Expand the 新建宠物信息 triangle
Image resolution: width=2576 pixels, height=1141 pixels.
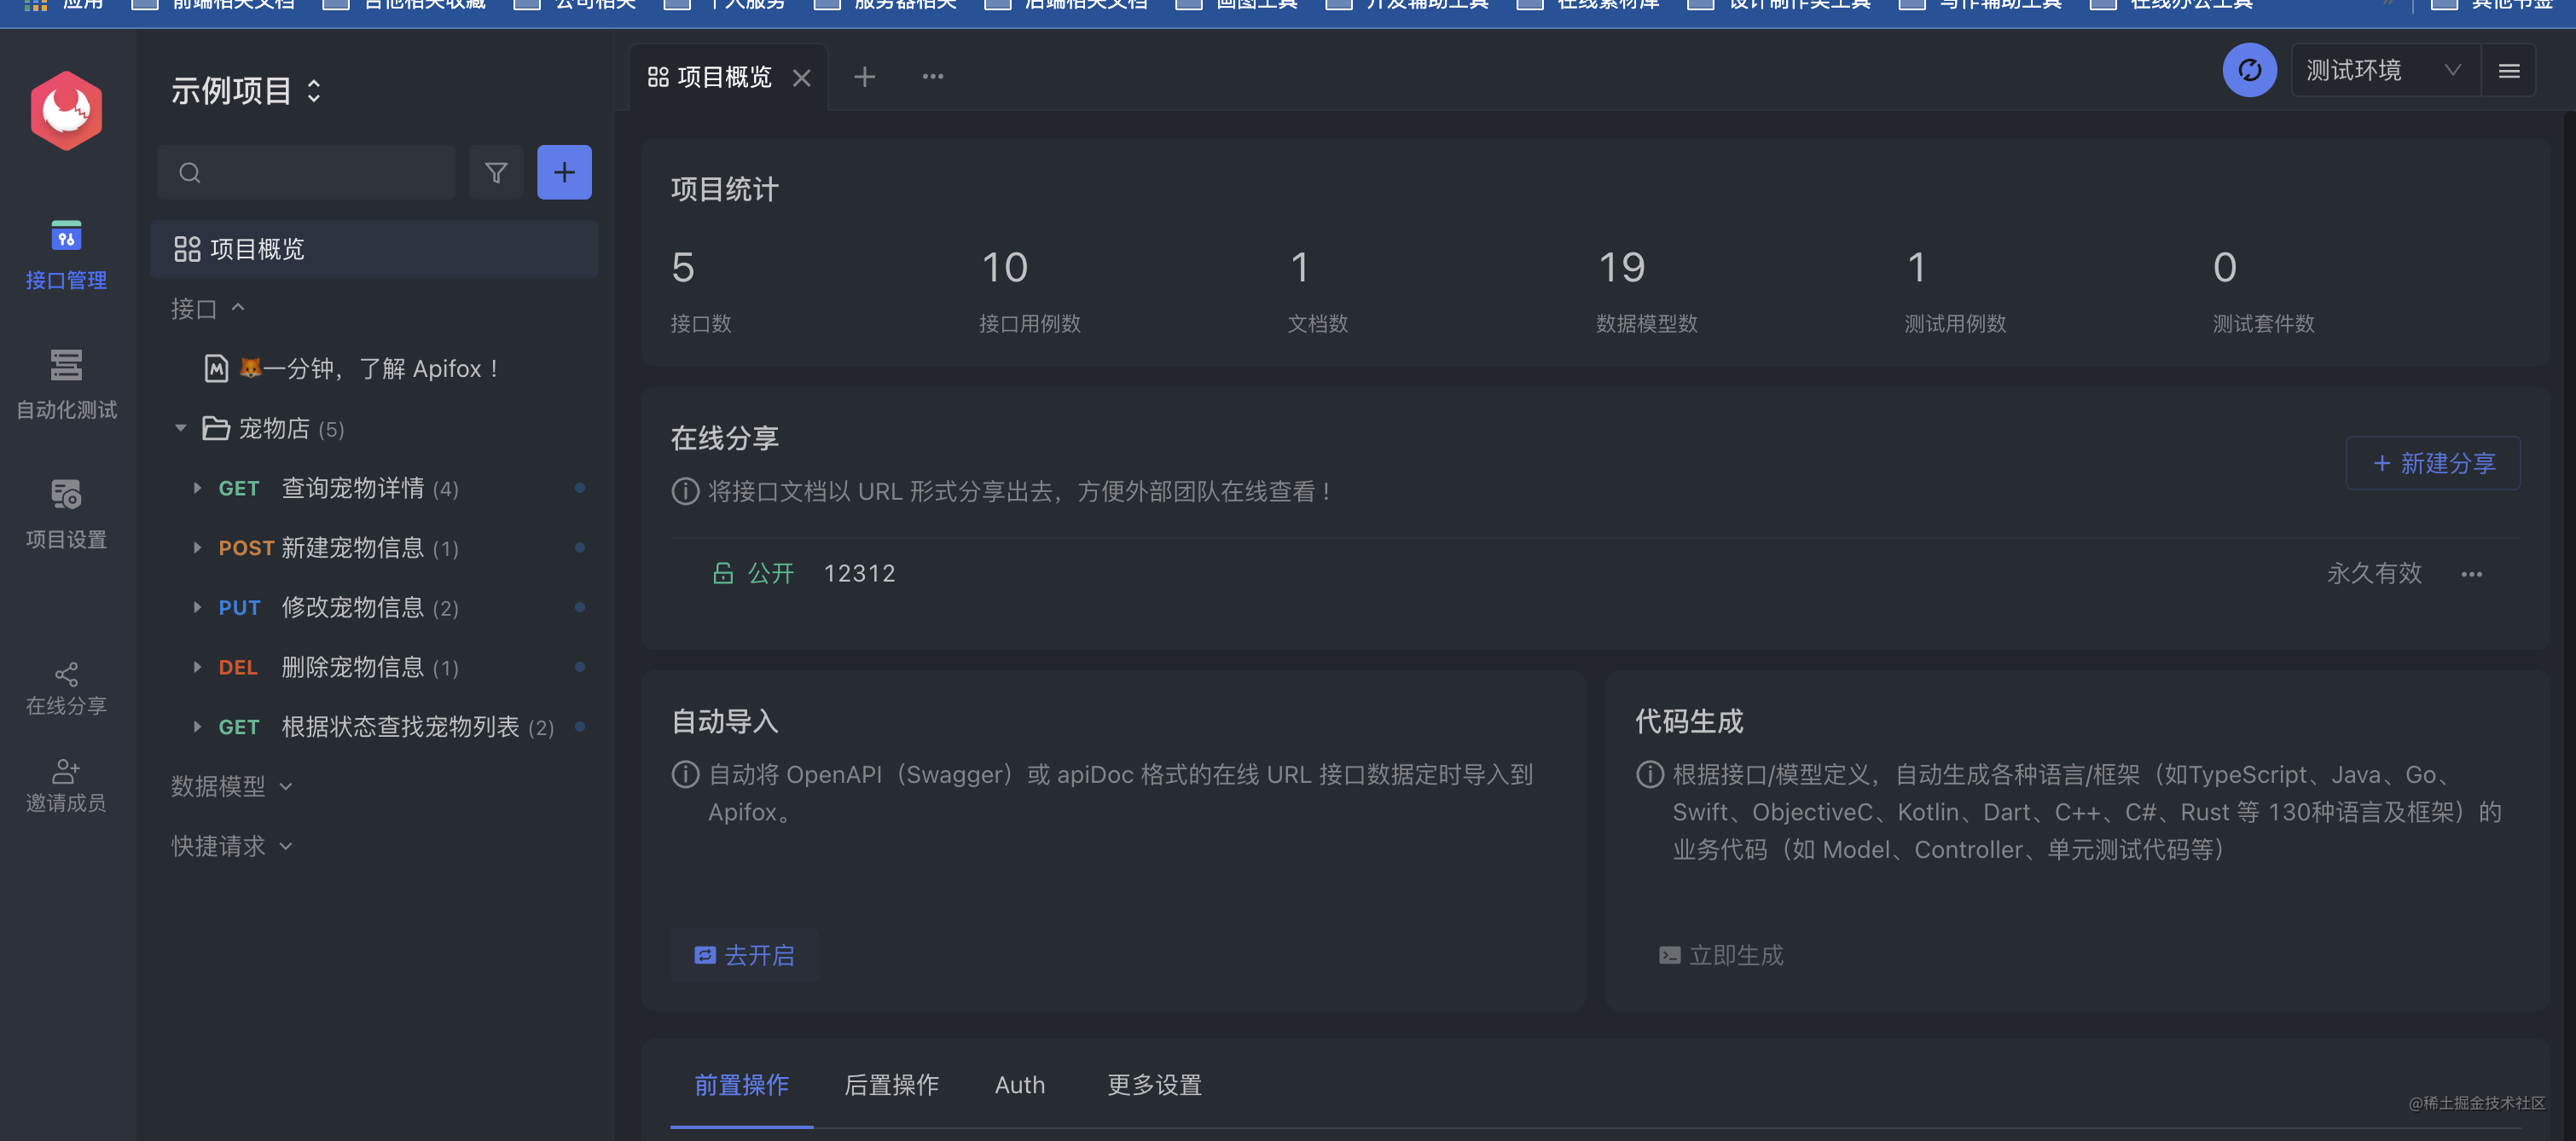pos(197,548)
